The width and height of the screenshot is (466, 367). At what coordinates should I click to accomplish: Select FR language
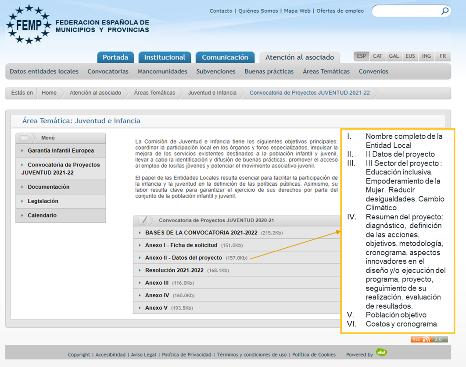[443, 56]
